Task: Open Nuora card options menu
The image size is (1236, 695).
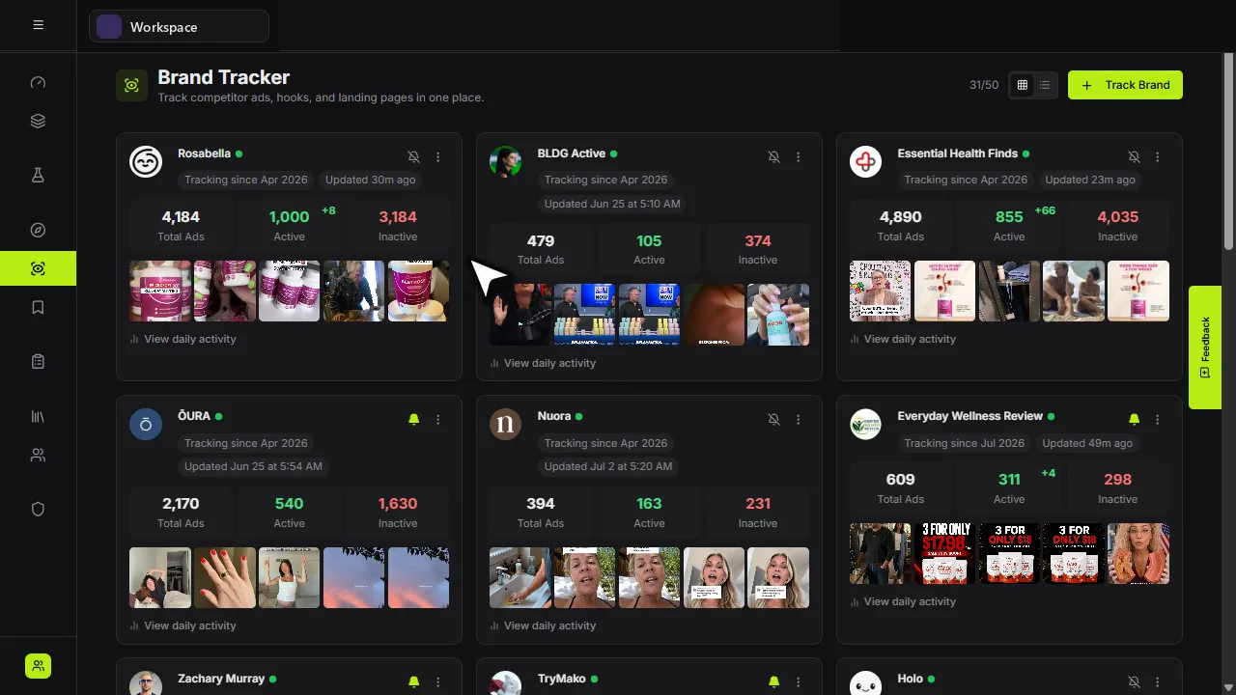Action: click(x=799, y=420)
